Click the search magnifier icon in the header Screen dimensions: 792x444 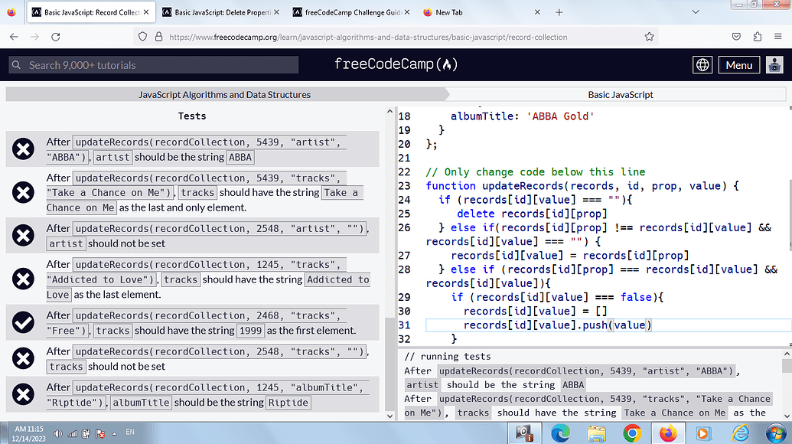[15, 64]
